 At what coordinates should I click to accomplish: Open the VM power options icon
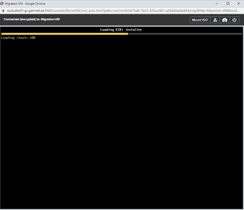pos(234,20)
